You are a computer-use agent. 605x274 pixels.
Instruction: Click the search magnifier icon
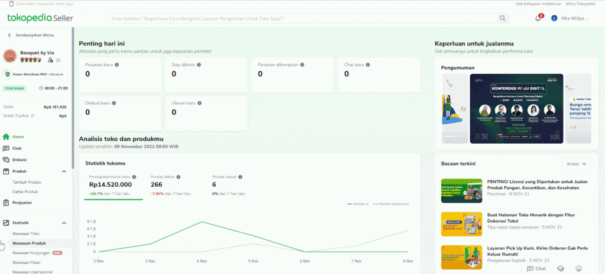(502, 18)
